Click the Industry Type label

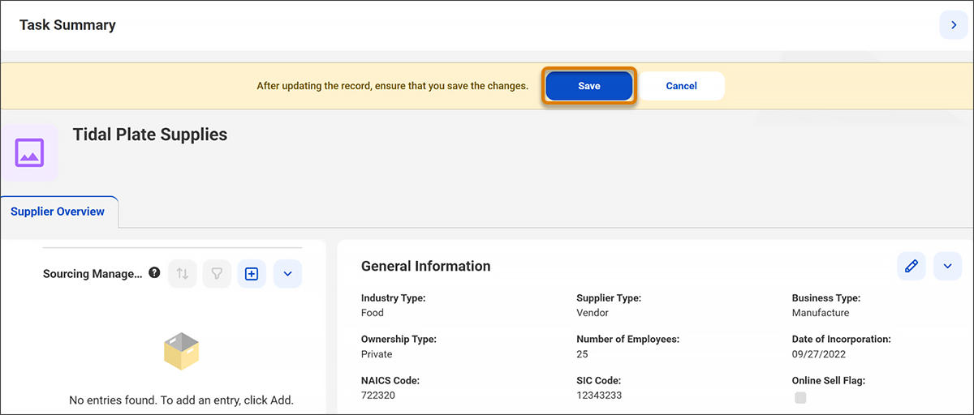coord(394,298)
